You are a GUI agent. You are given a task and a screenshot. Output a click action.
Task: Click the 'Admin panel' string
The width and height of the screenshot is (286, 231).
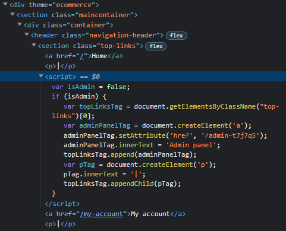tap(191, 145)
